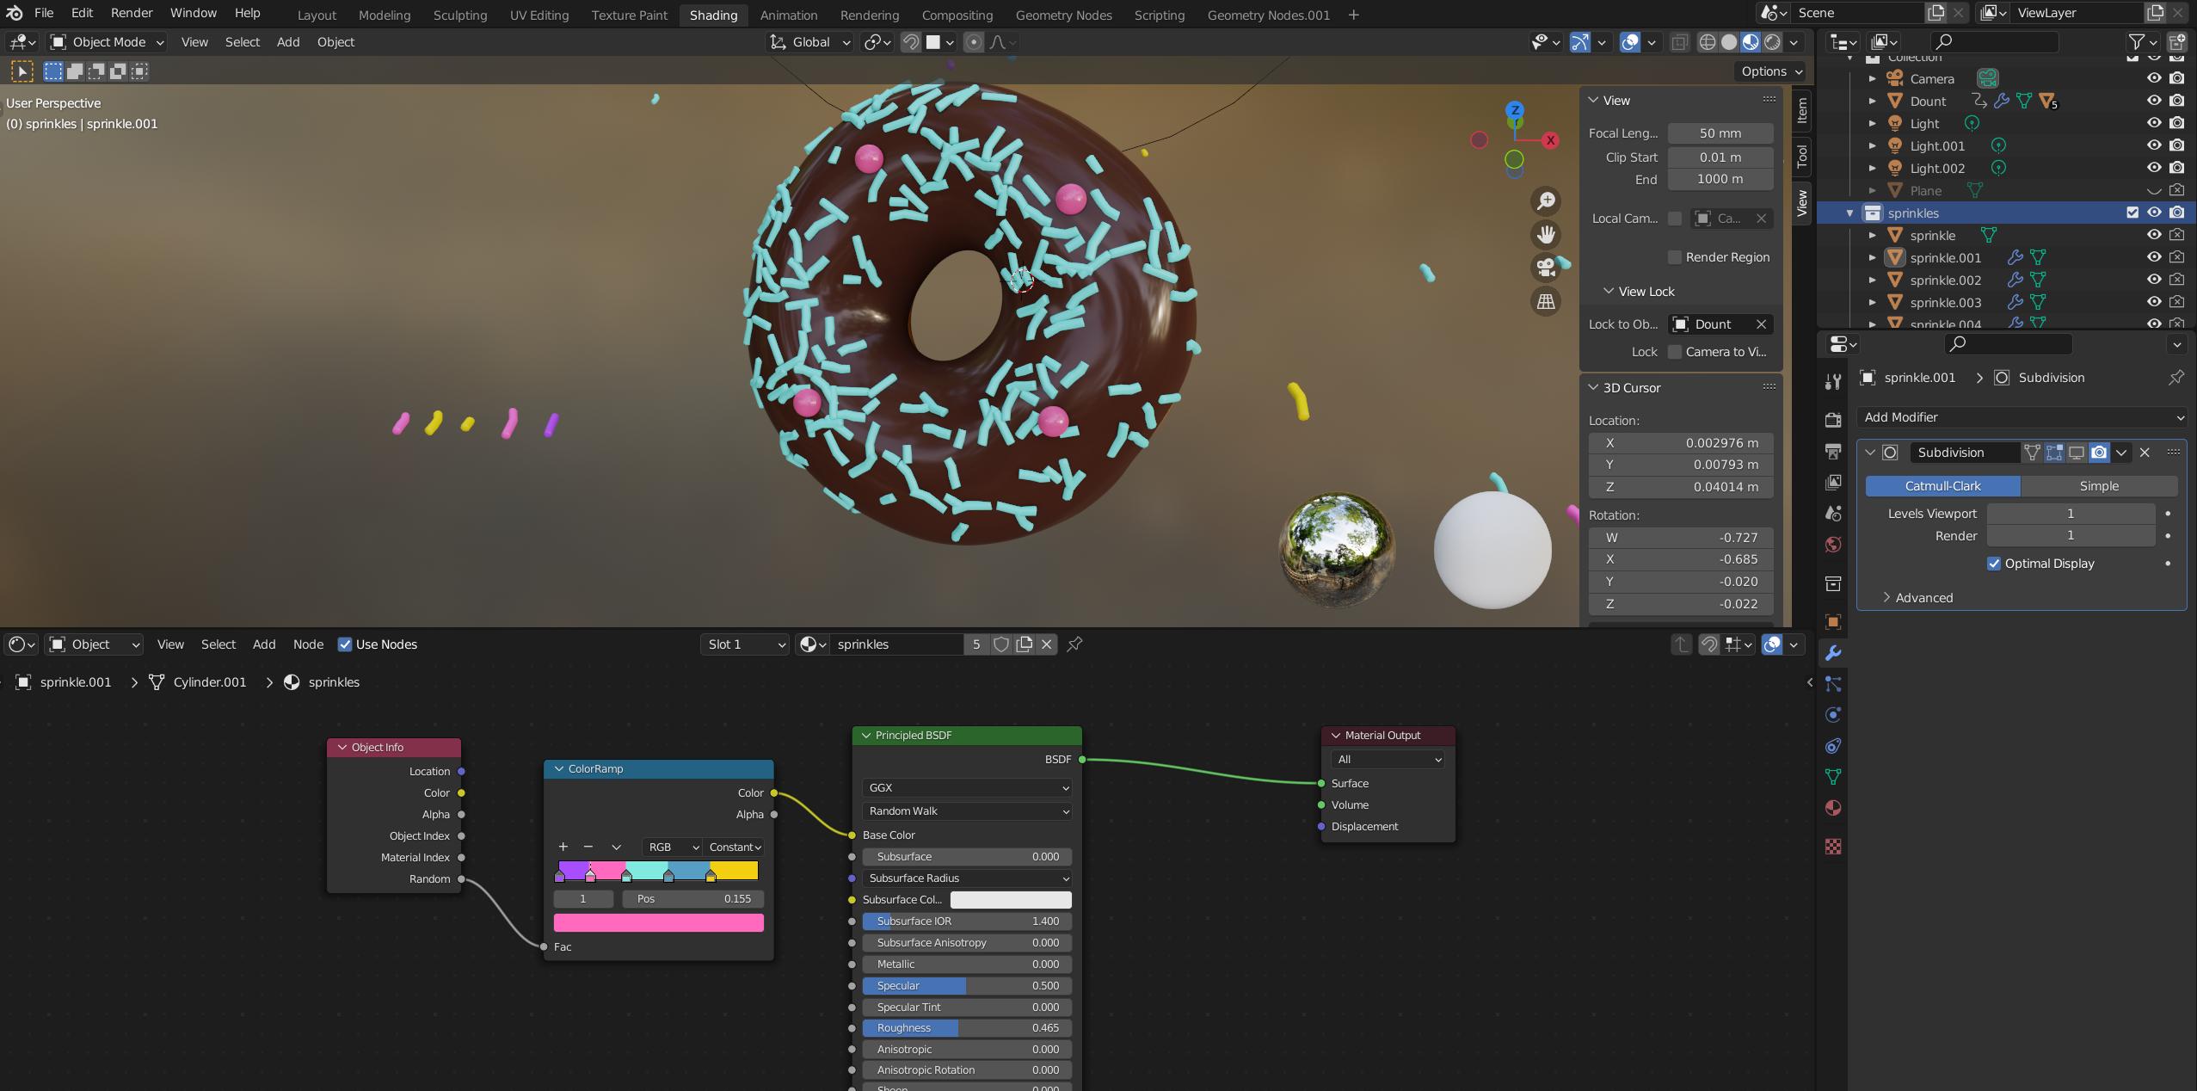Viewport: 2197px width, 1091px height.
Task: Enable Use Nodes checkbox in shader editor
Action: tap(345, 644)
